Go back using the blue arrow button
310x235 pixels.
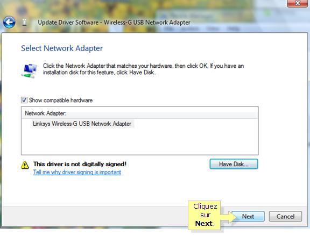[x=9, y=22]
